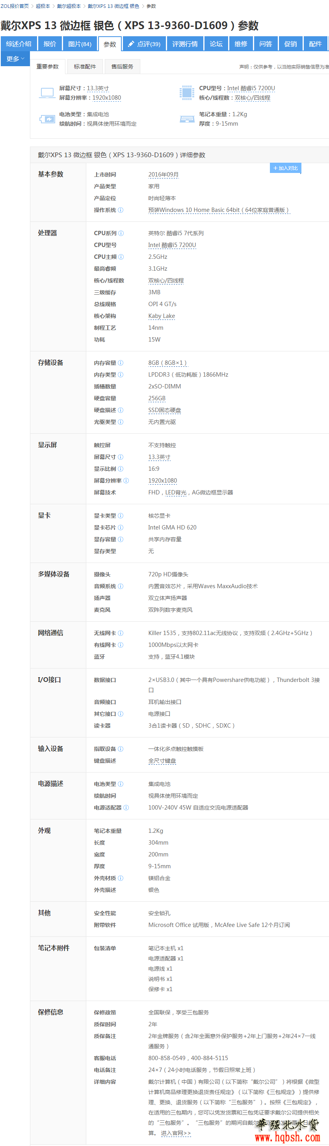Image resolution: width=329 pixels, height=1146 pixels.
Task: Open the 问答 tab
Action: click(x=266, y=44)
